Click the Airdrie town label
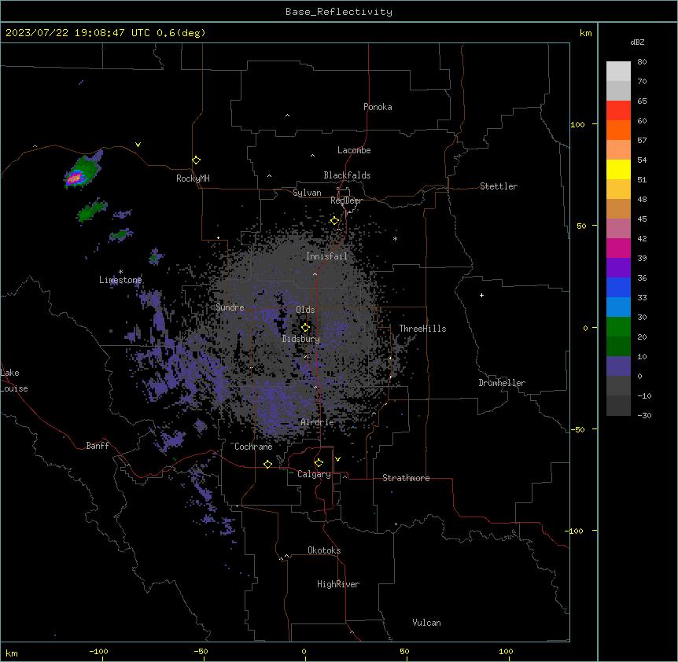This screenshot has height=662, width=678. click(x=318, y=422)
